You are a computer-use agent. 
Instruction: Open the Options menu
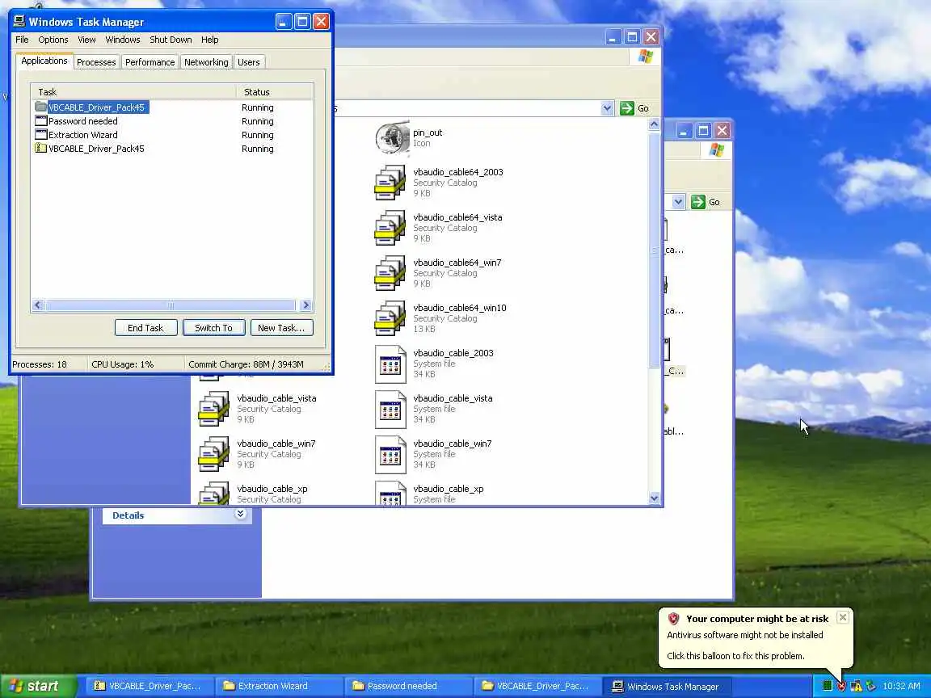click(53, 40)
